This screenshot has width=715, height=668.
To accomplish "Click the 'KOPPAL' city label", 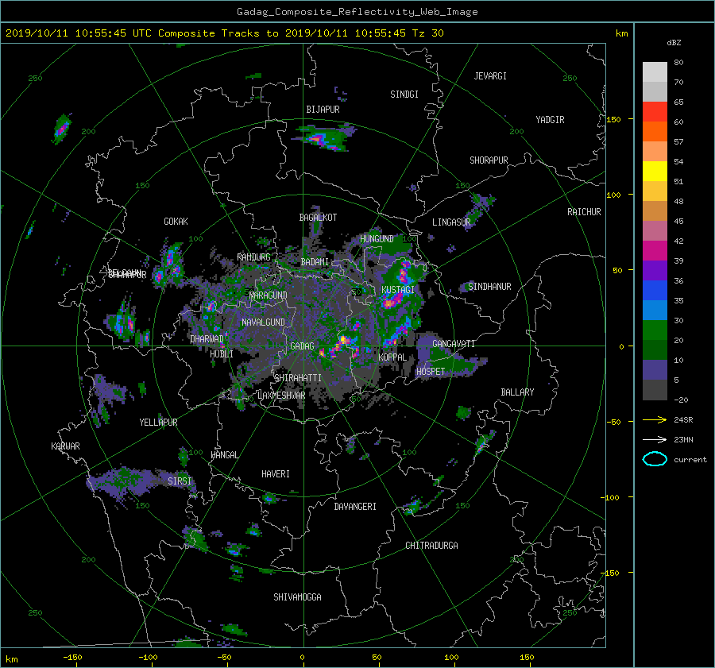I will (x=392, y=357).
